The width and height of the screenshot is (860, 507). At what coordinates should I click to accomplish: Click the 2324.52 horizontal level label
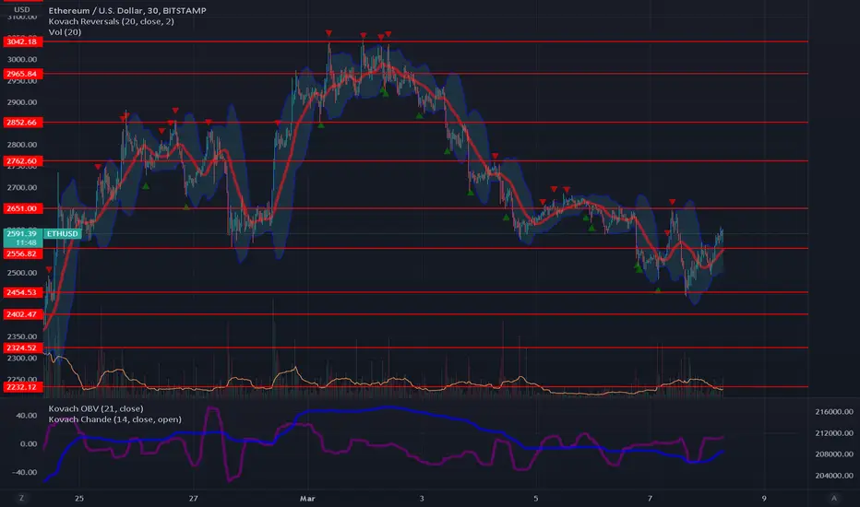(x=22, y=348)
